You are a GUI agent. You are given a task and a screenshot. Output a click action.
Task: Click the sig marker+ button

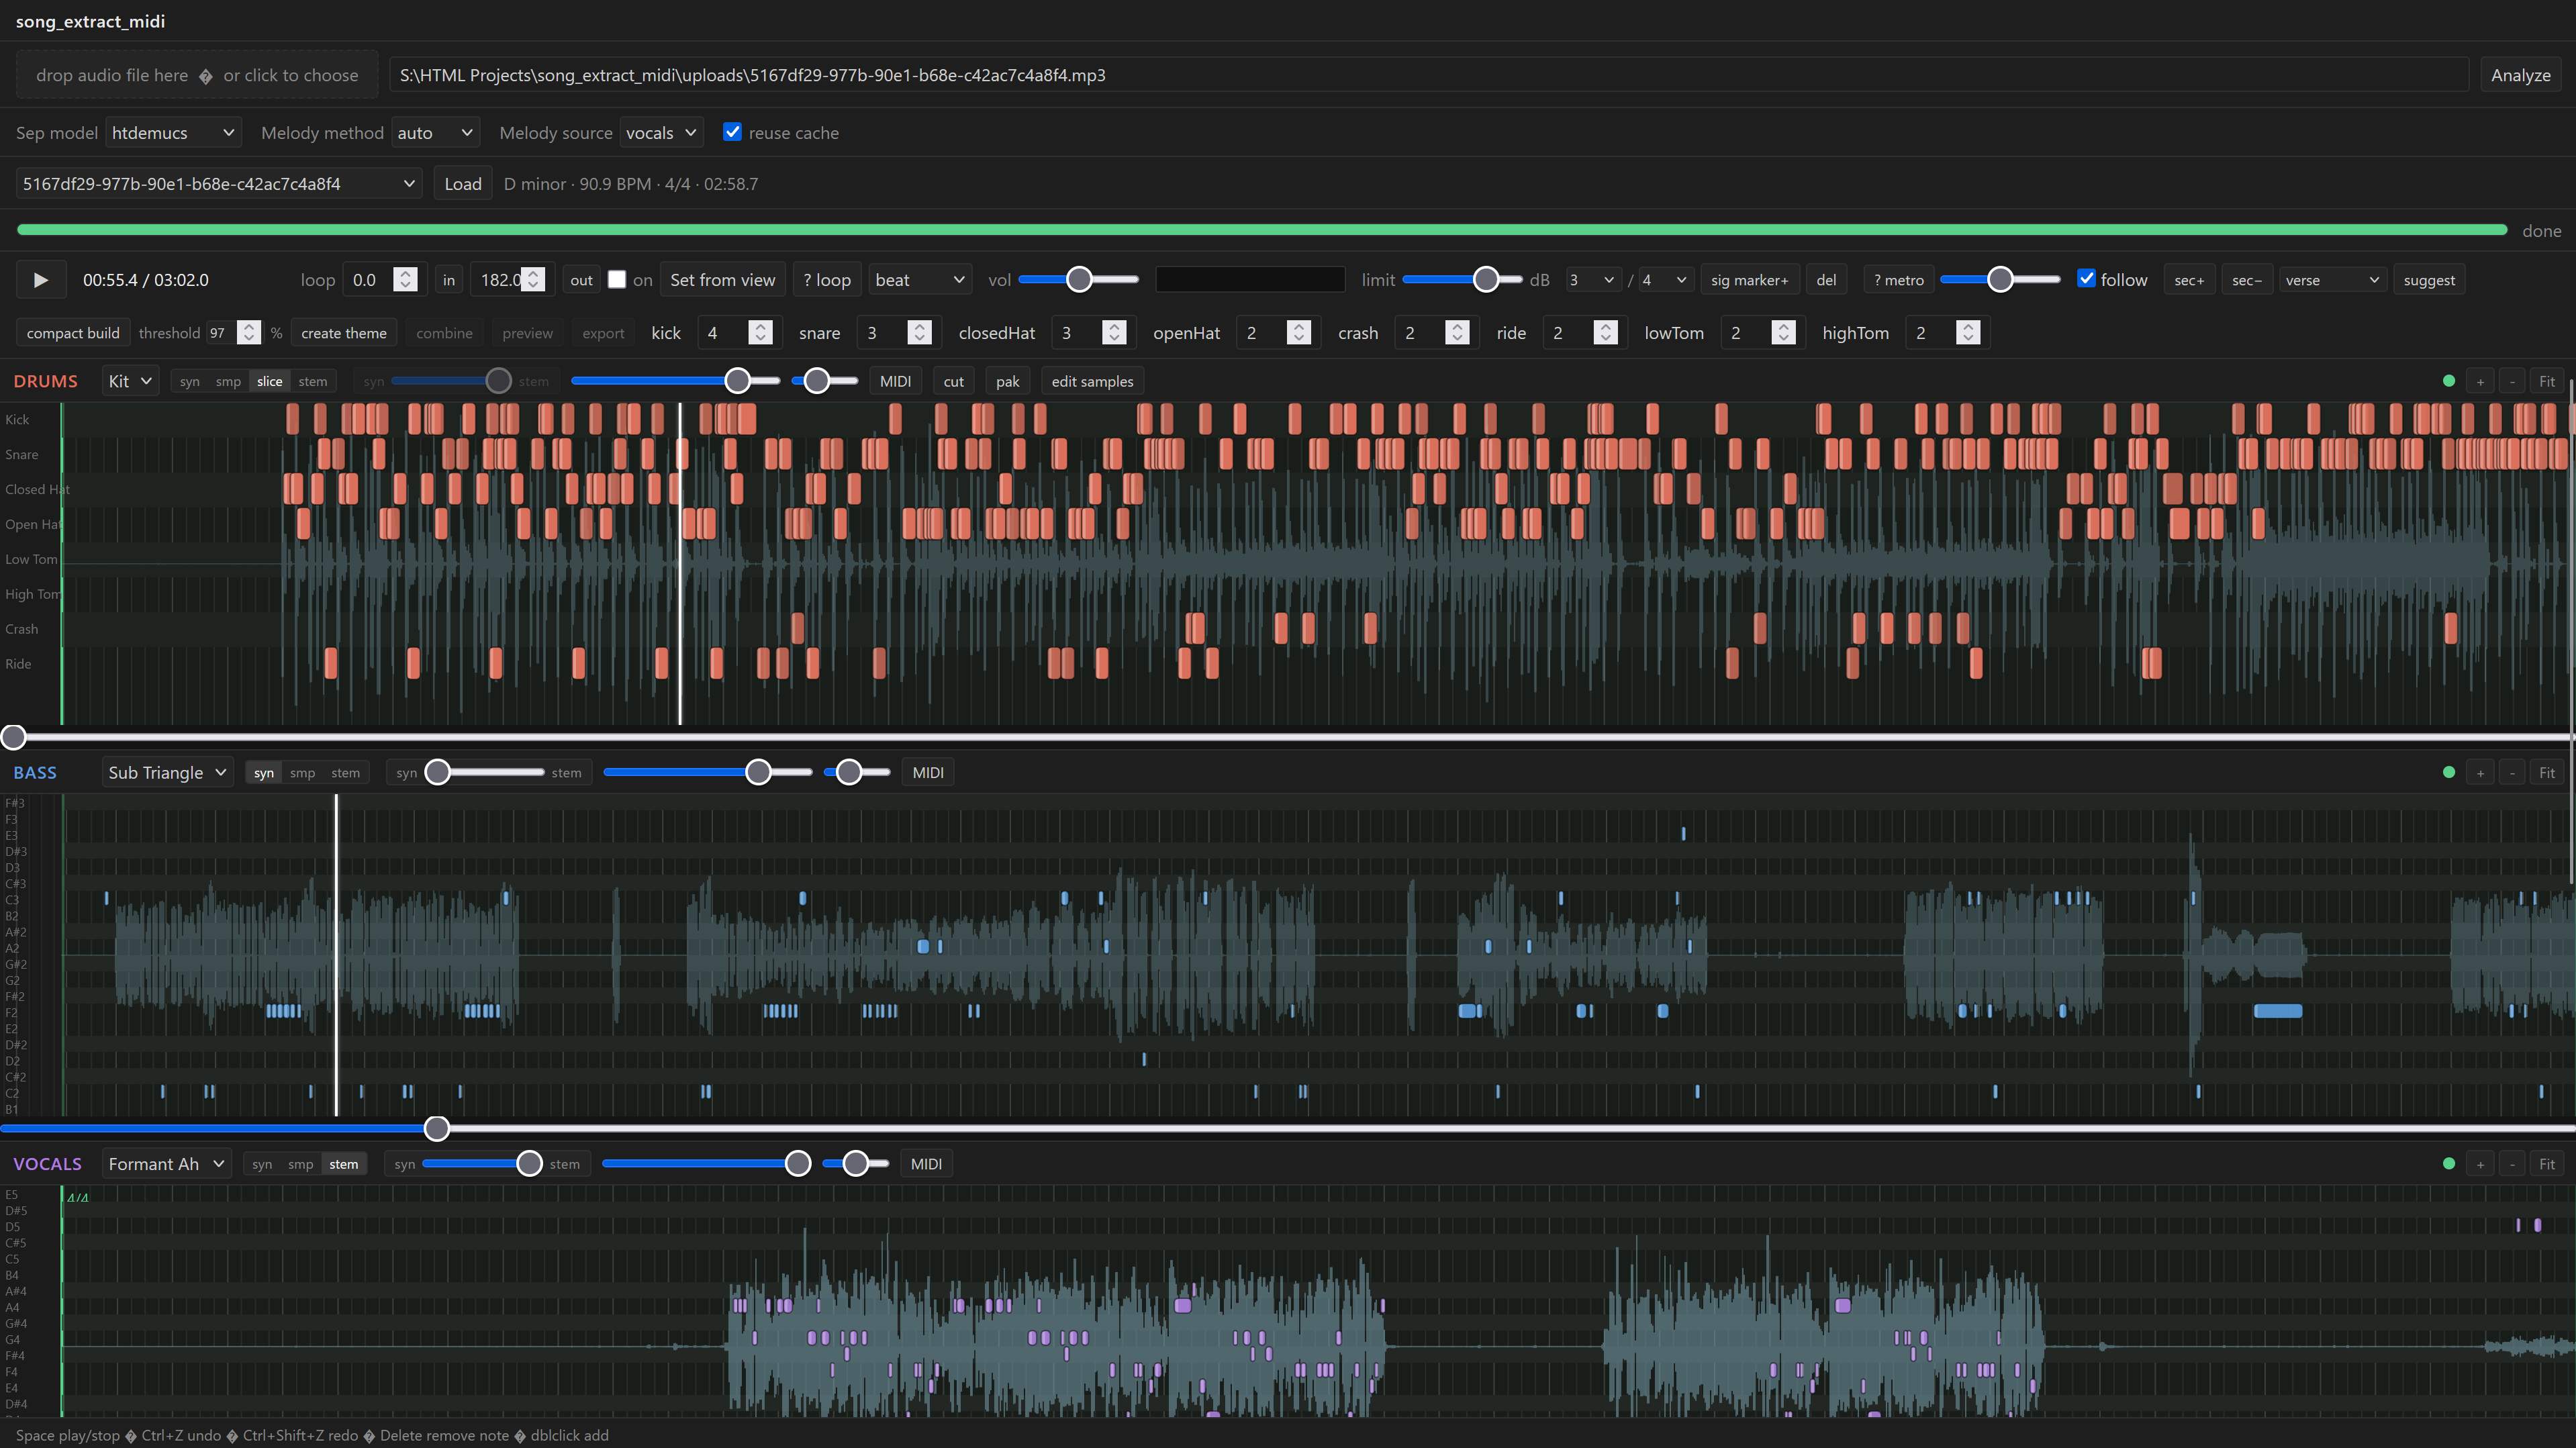(x=1749, y=280)
